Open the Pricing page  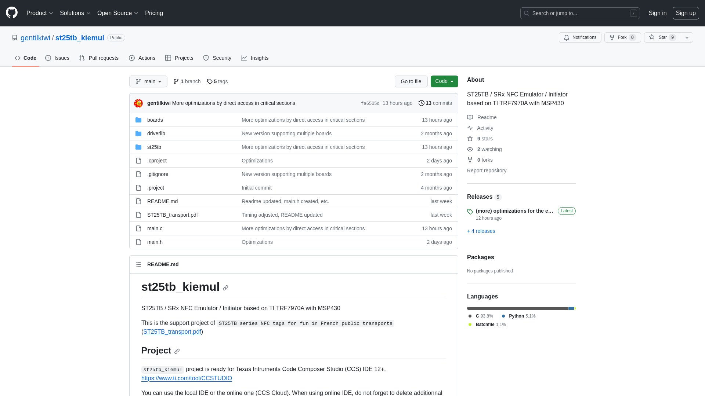point(154,13)
